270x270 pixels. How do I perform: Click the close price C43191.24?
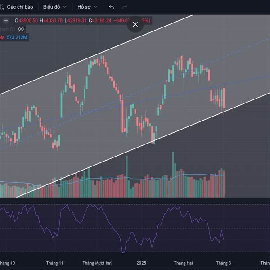click(100, 21)
